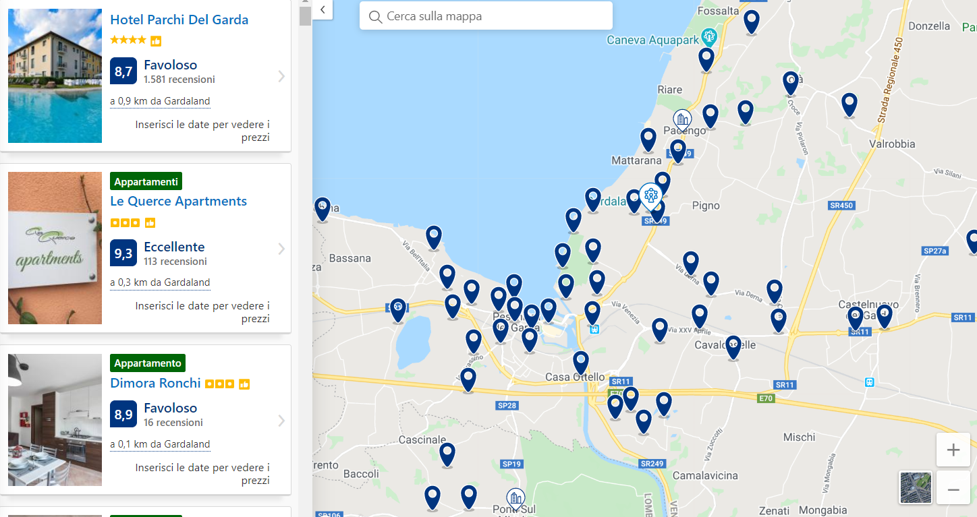This screenshot has height=517, width=977.
Task: Select the hotel pin above Mattarana
Action: click(648, 140)
